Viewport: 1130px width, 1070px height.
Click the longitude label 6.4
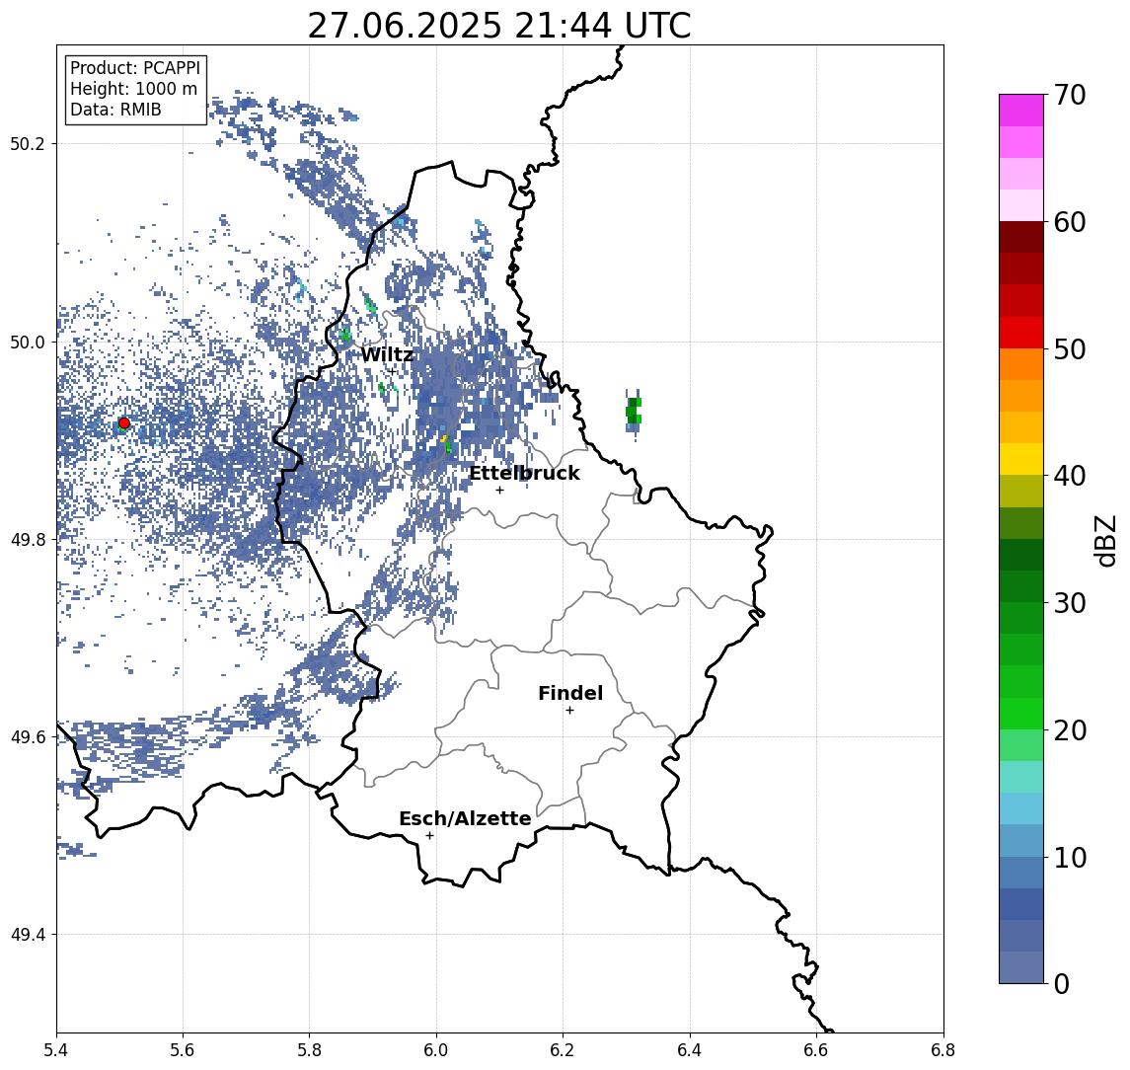(691, 1050)
